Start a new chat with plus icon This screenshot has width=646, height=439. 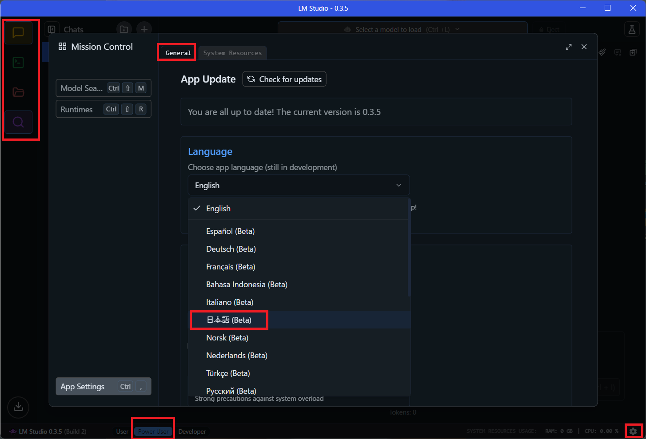tap(144, 29)
